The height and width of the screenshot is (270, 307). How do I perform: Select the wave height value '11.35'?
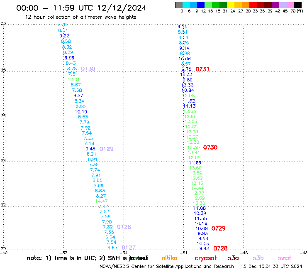(200, 218)
